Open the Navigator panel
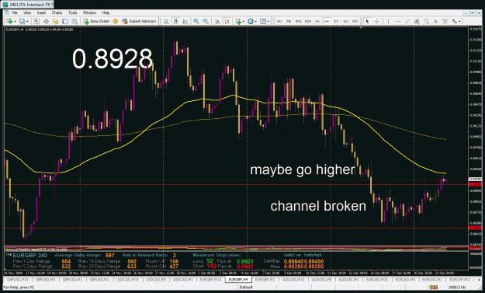The image size is (485, 293). 55,21
